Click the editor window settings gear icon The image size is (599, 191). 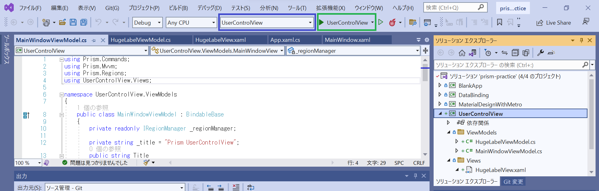click(x=427, y=40)
